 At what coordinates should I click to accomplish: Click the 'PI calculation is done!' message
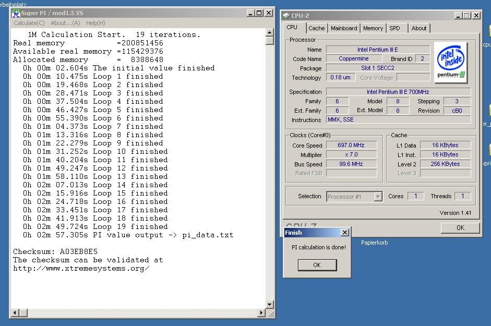(x=319, y=247)
